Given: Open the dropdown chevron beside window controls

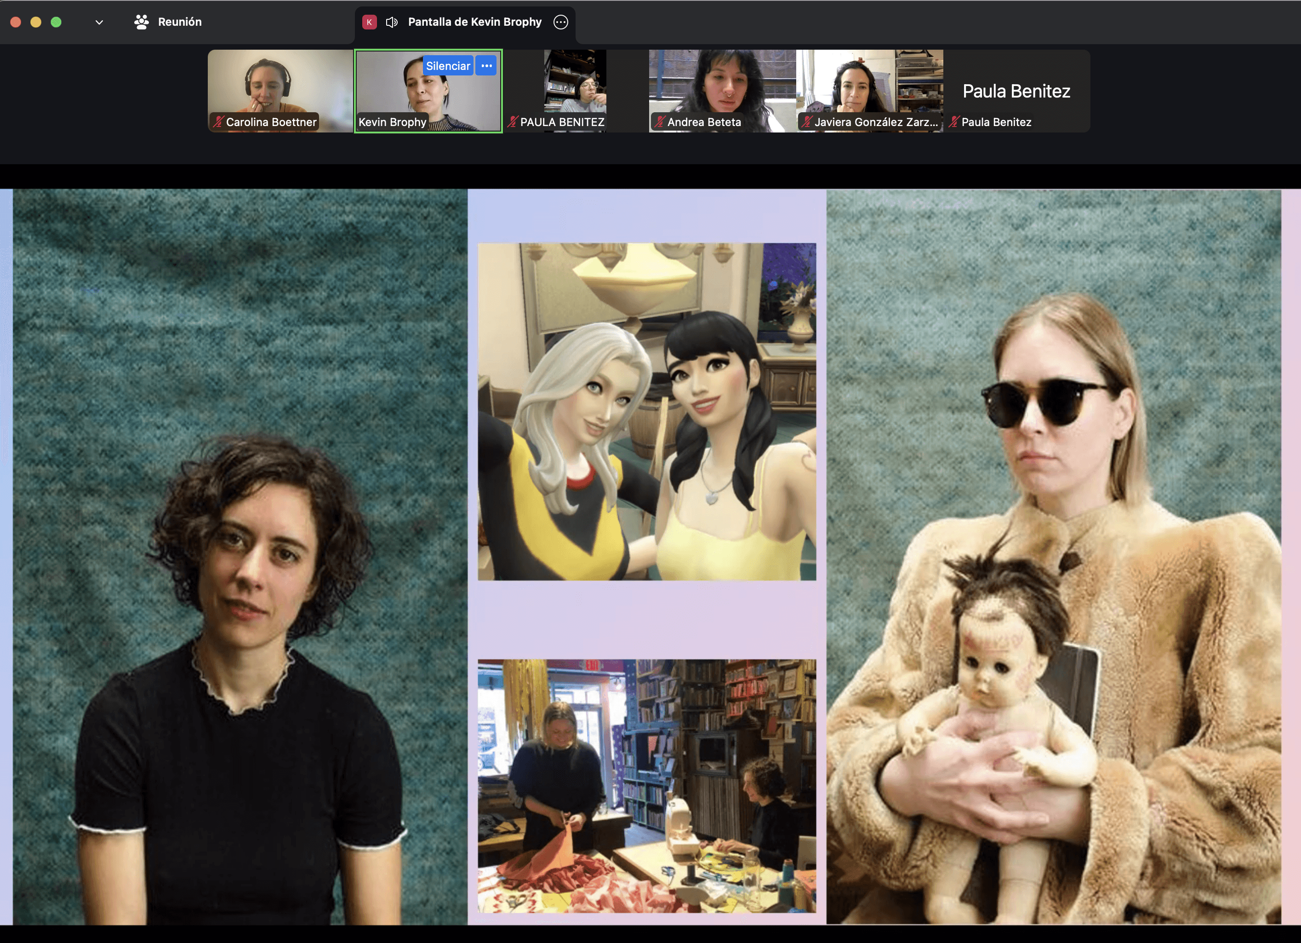Looking at the screenshot, I should [x=99, y=23].
